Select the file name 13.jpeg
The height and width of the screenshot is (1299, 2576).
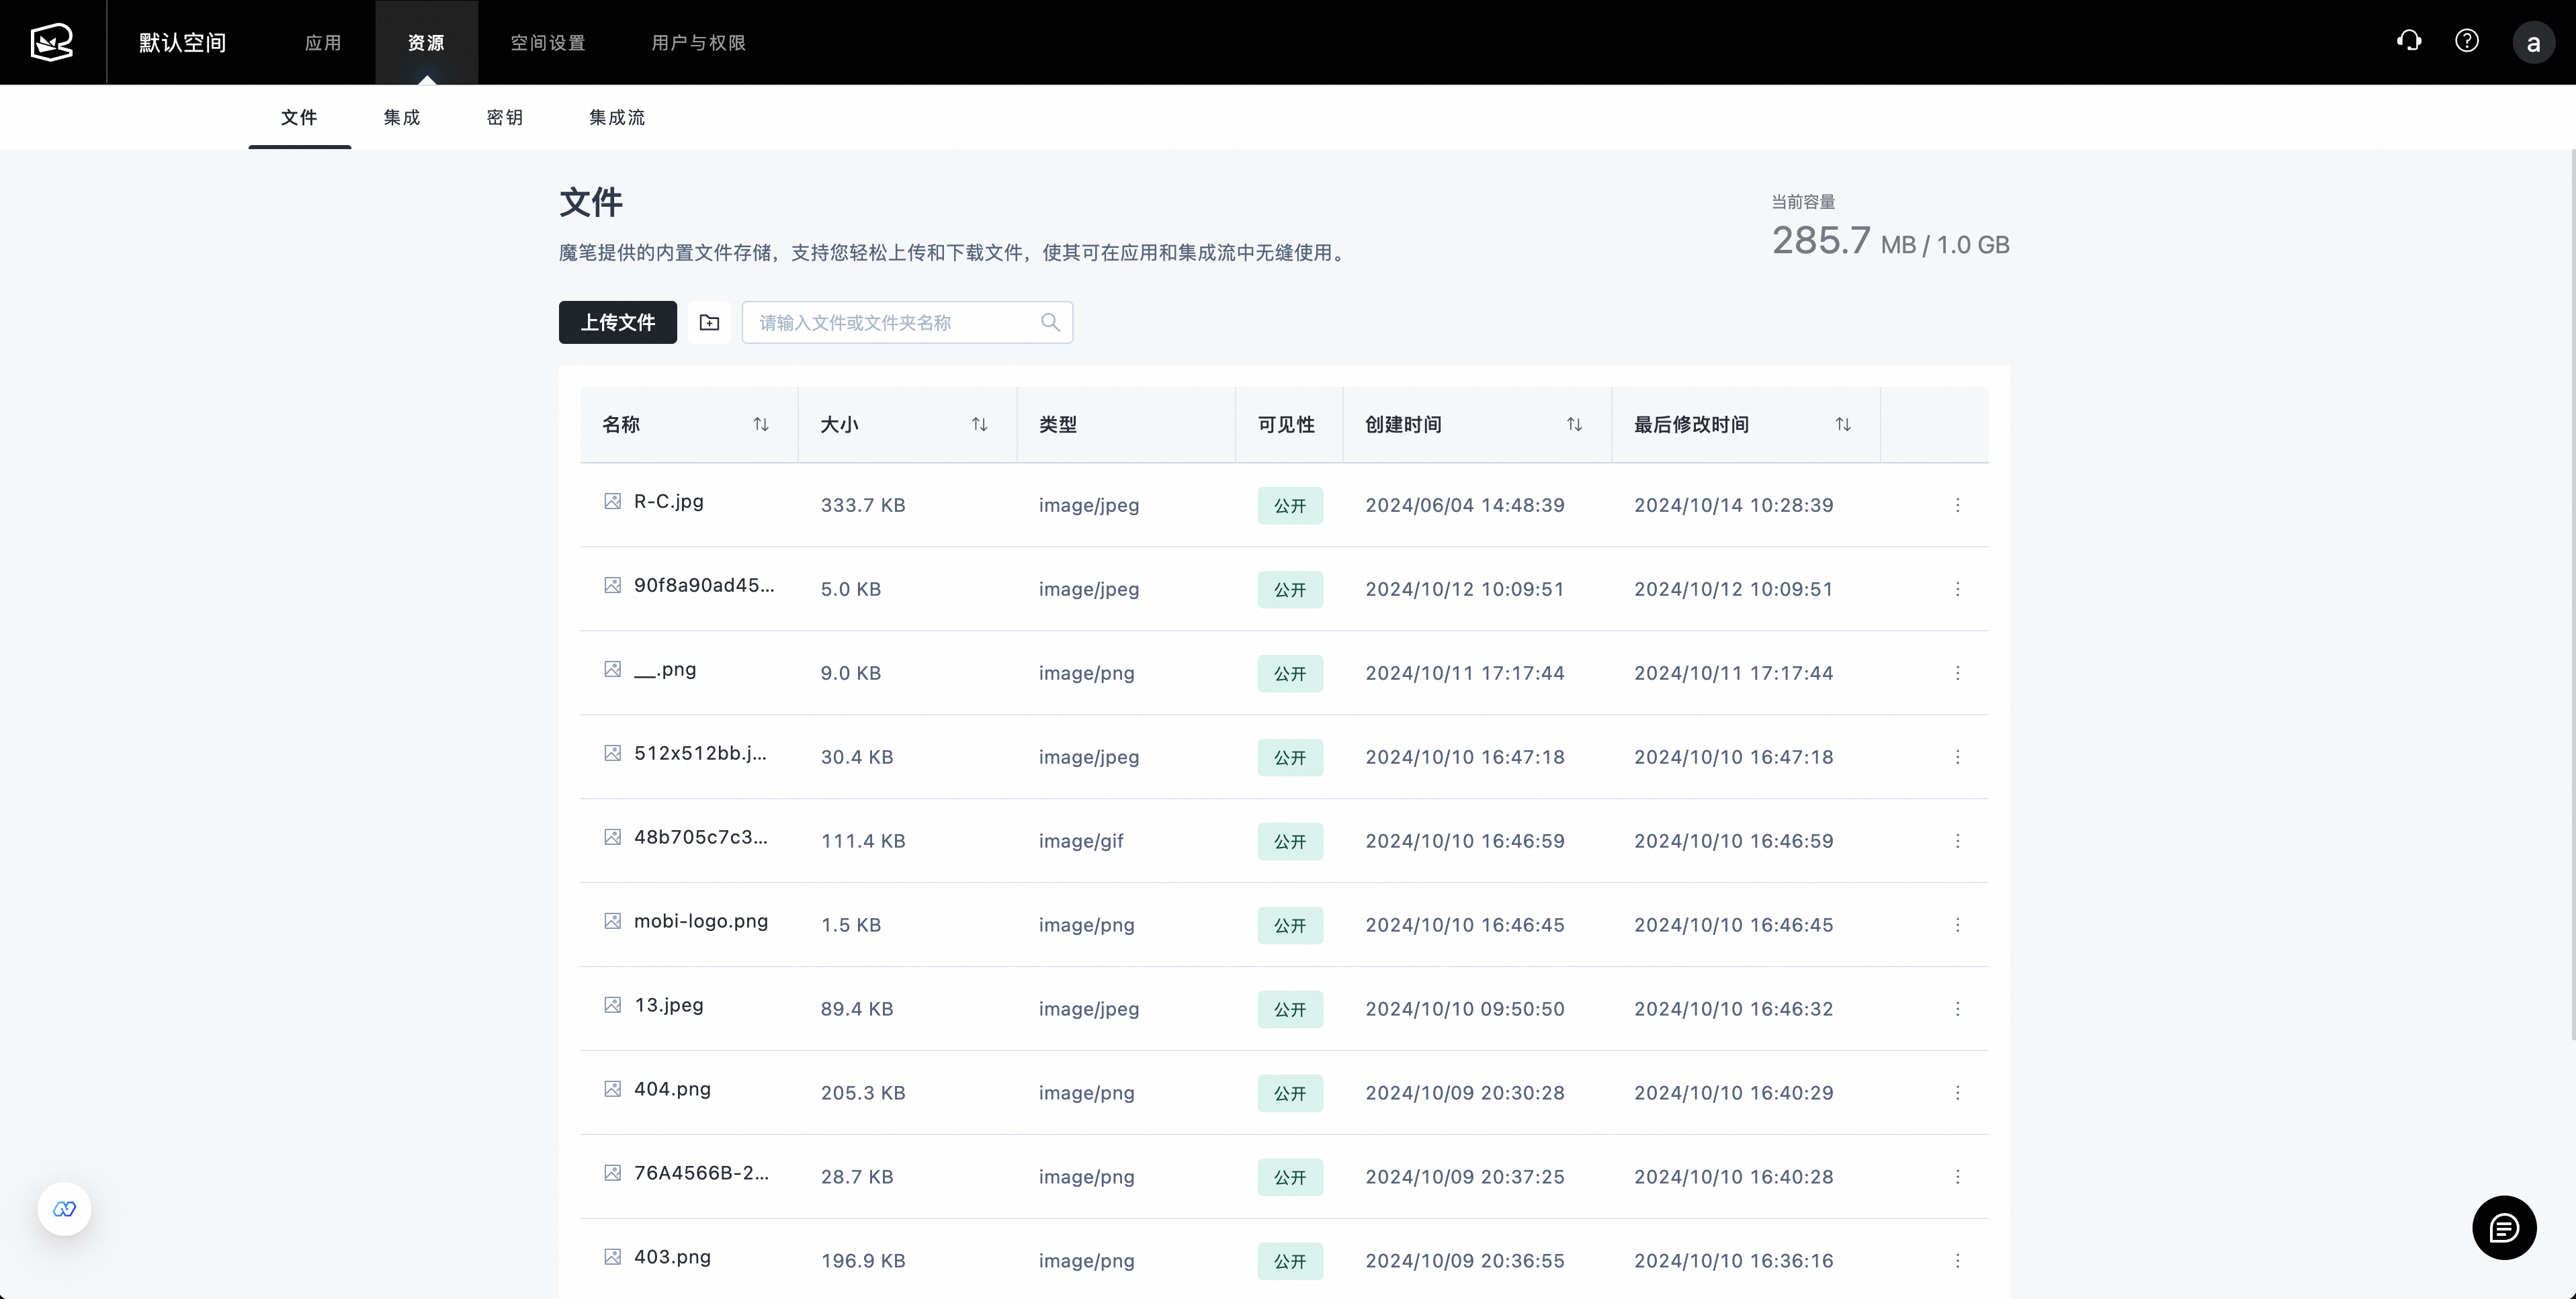[669, 1005]
